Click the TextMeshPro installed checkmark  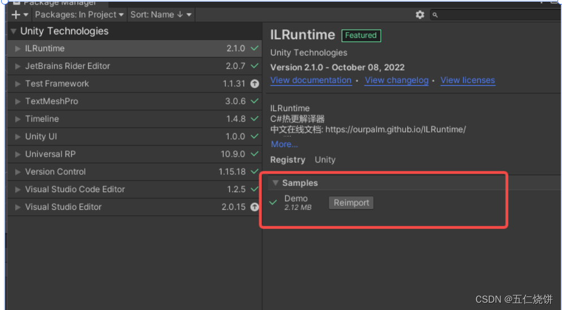(255, 101)
